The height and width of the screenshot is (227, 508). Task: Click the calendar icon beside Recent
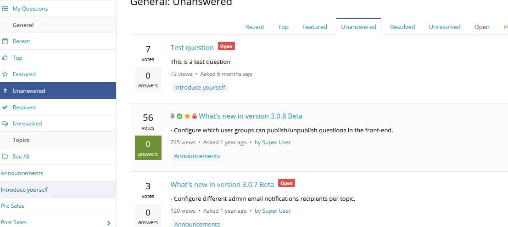click(x=5, y=41)
